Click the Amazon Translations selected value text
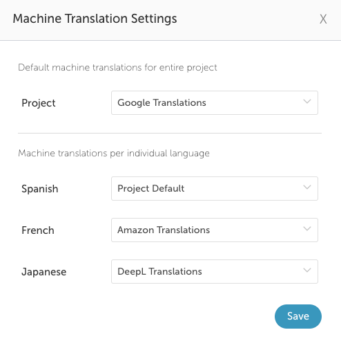Viewport: 341px width, 348px height. coord(164,230)
